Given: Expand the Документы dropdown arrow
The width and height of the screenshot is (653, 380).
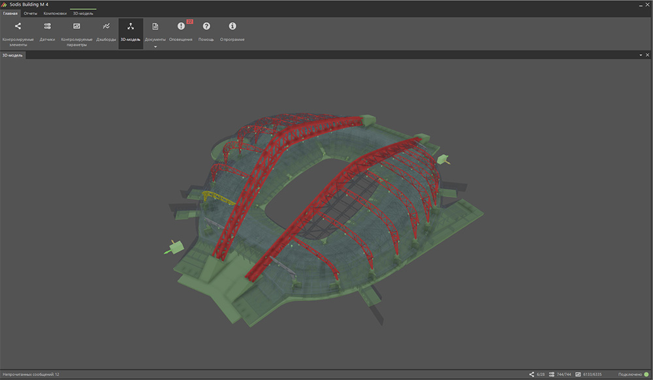Looking at the screenshot, I should (x=155, y=47).
